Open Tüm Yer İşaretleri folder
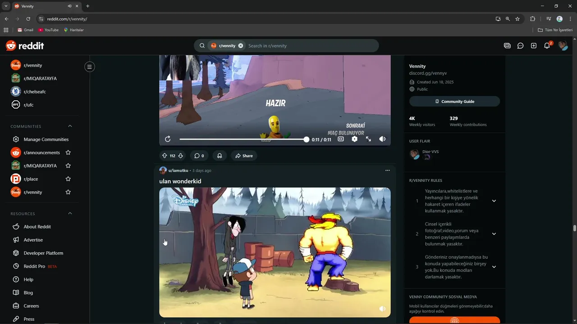The height and width of the screenshot is (324, 577). 555,30
